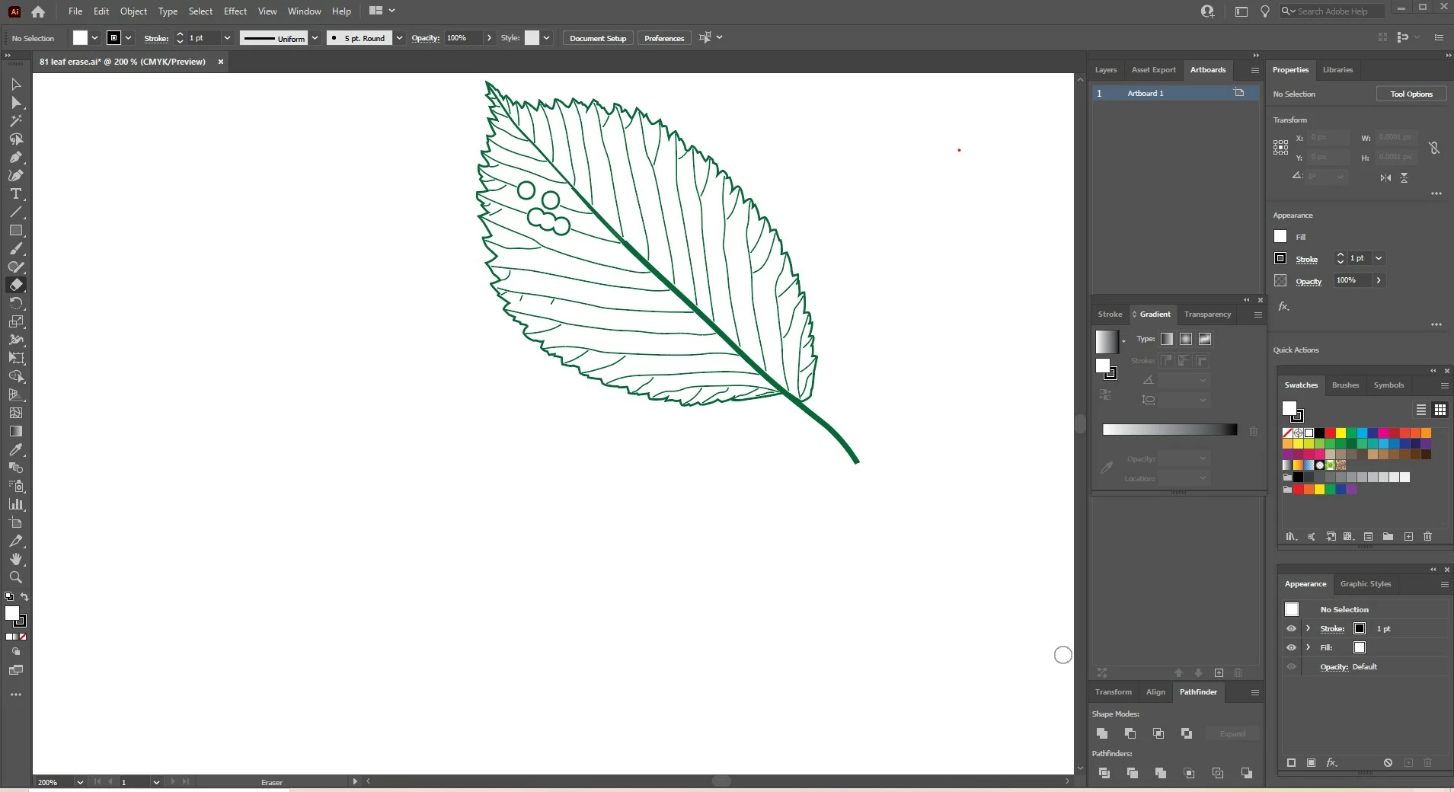This screenshot has height=792, width=1454.
Task: Select the Type tool
Action: click(15, 194)
